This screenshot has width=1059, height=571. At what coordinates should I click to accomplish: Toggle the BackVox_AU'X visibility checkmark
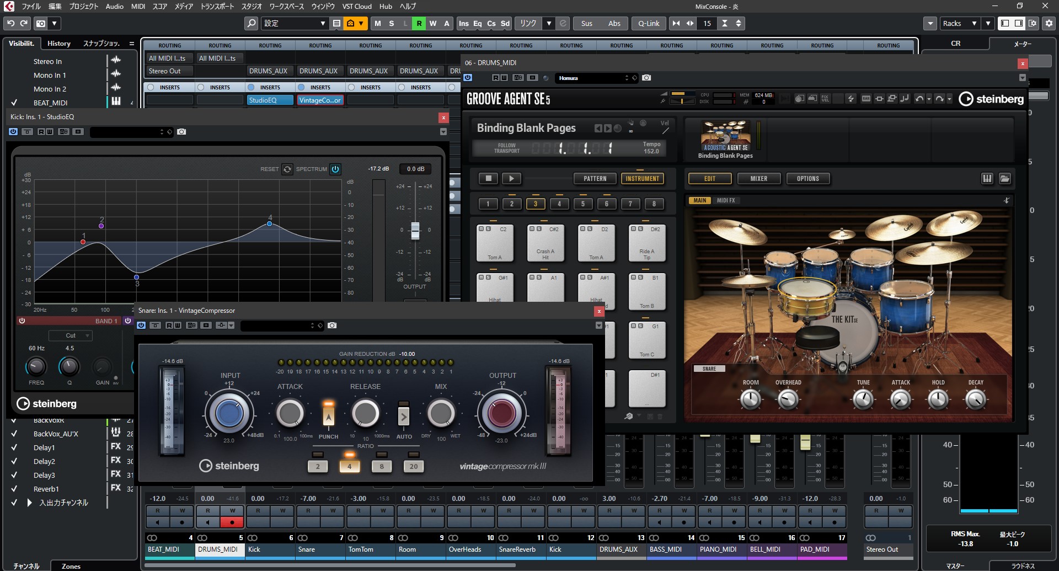point(14,434)
